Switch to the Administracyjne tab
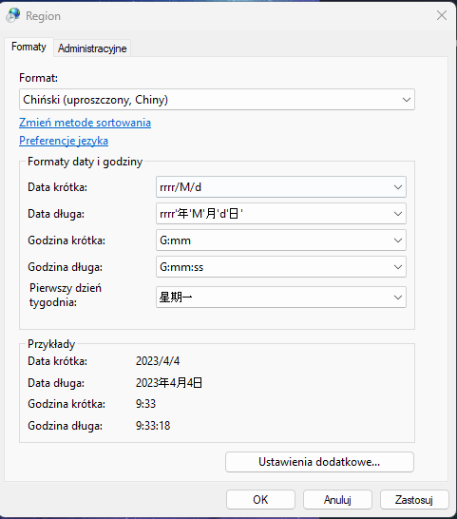This screenshot has width=457, height=519. tap(92, 48)
